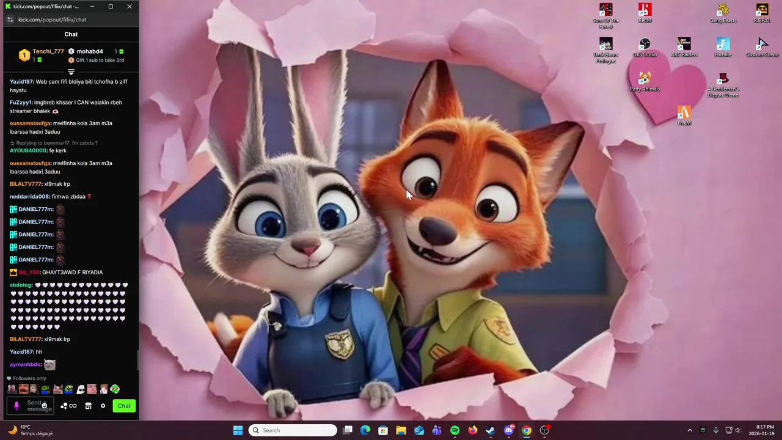Open Spotify from the taskbar

click(455, 430)
